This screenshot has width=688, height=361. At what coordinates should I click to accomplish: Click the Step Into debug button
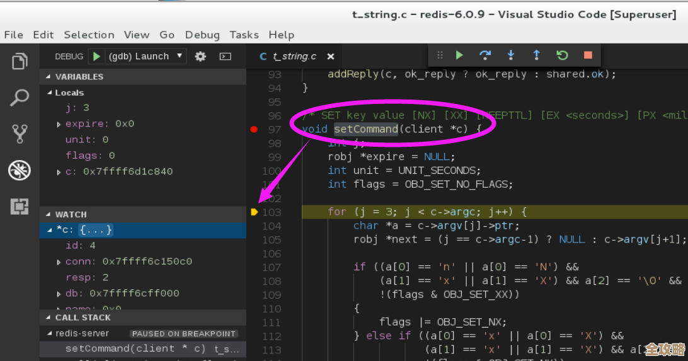click(x=511, y=55)
